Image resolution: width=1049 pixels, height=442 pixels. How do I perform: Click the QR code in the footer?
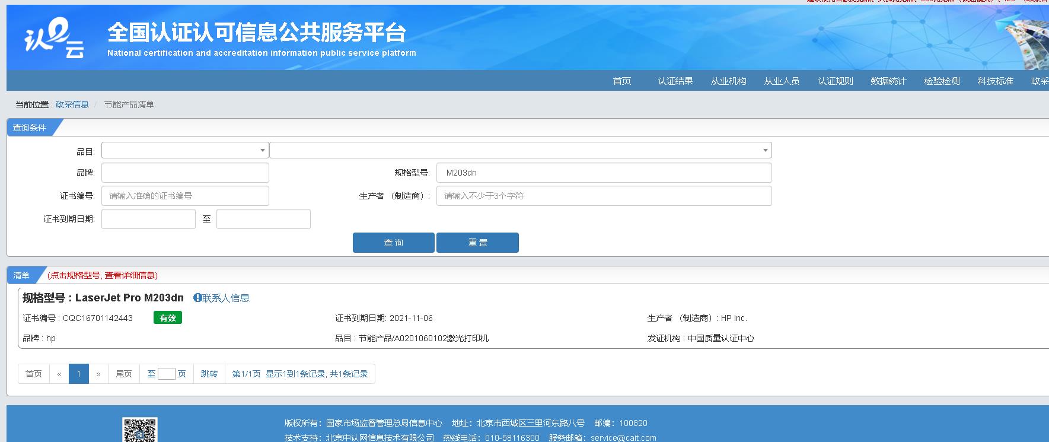tap(140, 430)
